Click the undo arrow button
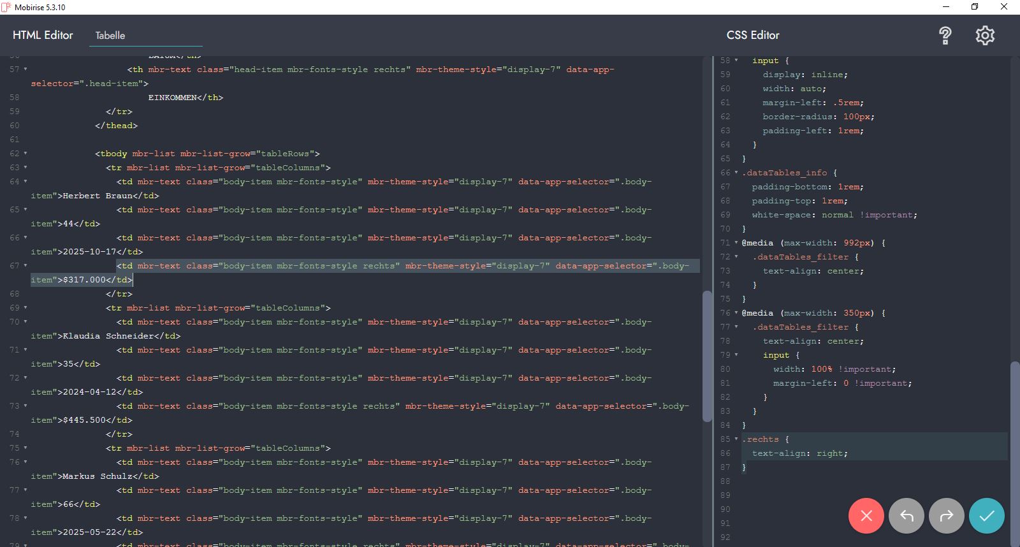 907,516
